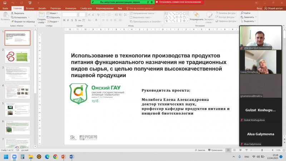Image resolution: width=286 pixels, height=161 pixels.
Task: Toggle Strikethrough (abc) formatting
Action: click(x=79, y=20)
